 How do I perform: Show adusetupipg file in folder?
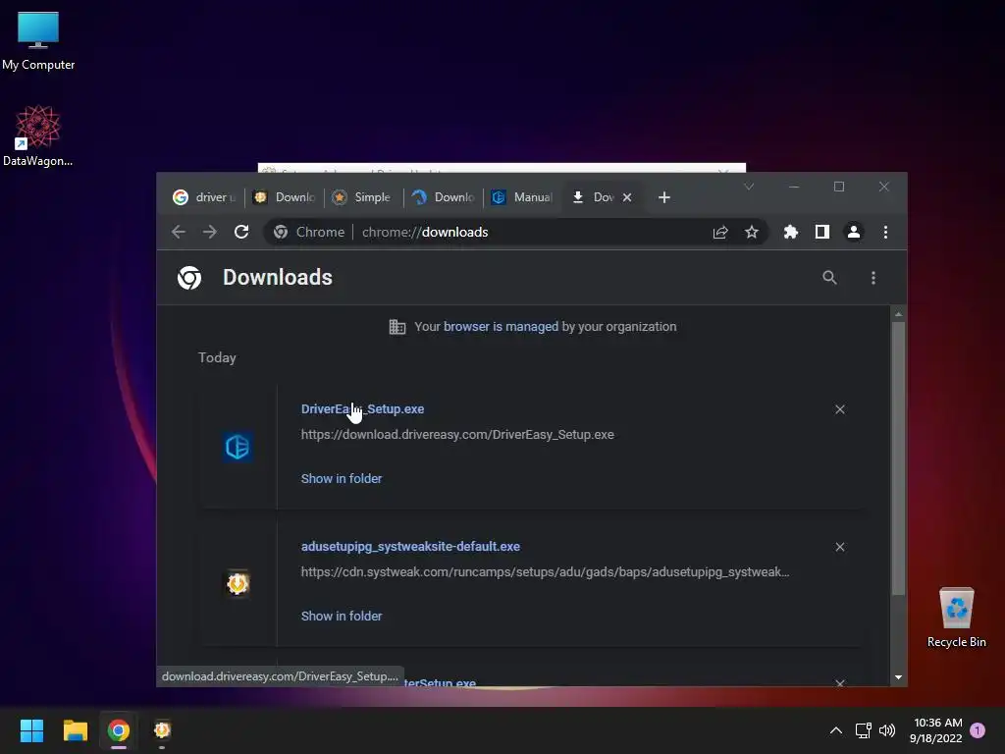pyautogui.click(x=341, y=617)
